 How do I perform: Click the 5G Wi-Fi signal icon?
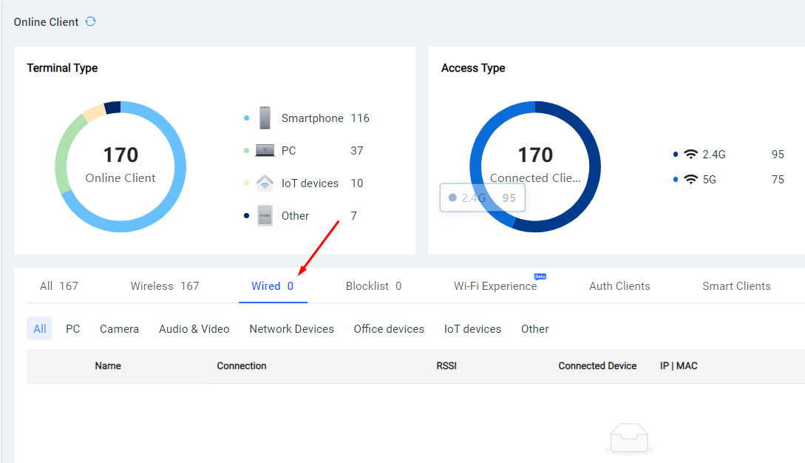691,180
